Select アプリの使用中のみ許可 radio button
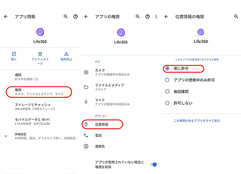This screenshot has width=241, height=174. click(167, 80)
